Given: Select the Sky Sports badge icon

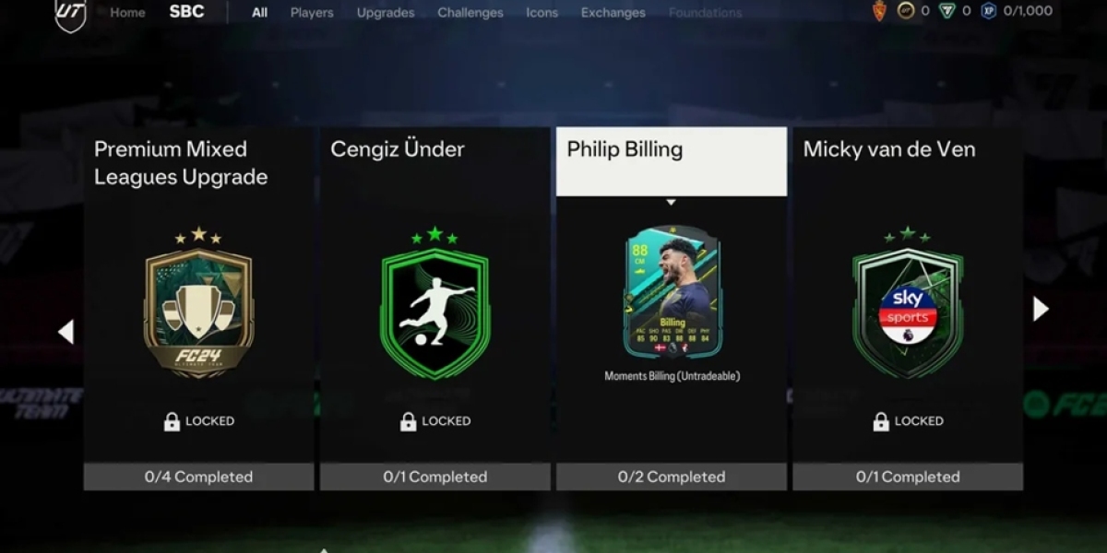Looking at the screenshot, I should point(908,302).
